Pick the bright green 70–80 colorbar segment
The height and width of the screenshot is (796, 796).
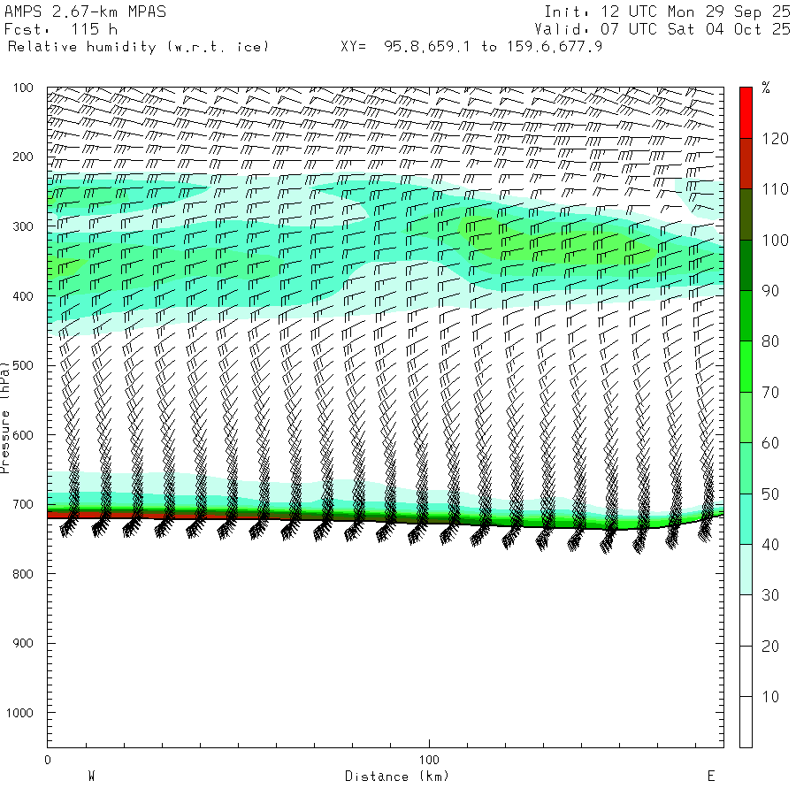coord(746,366)
